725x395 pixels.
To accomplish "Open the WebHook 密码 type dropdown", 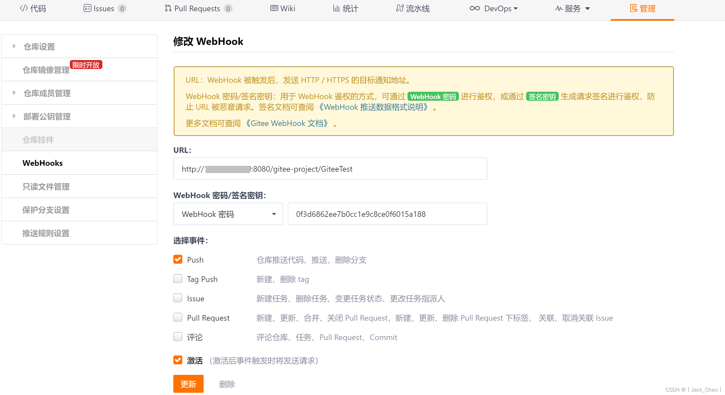I will pos(228,214).
